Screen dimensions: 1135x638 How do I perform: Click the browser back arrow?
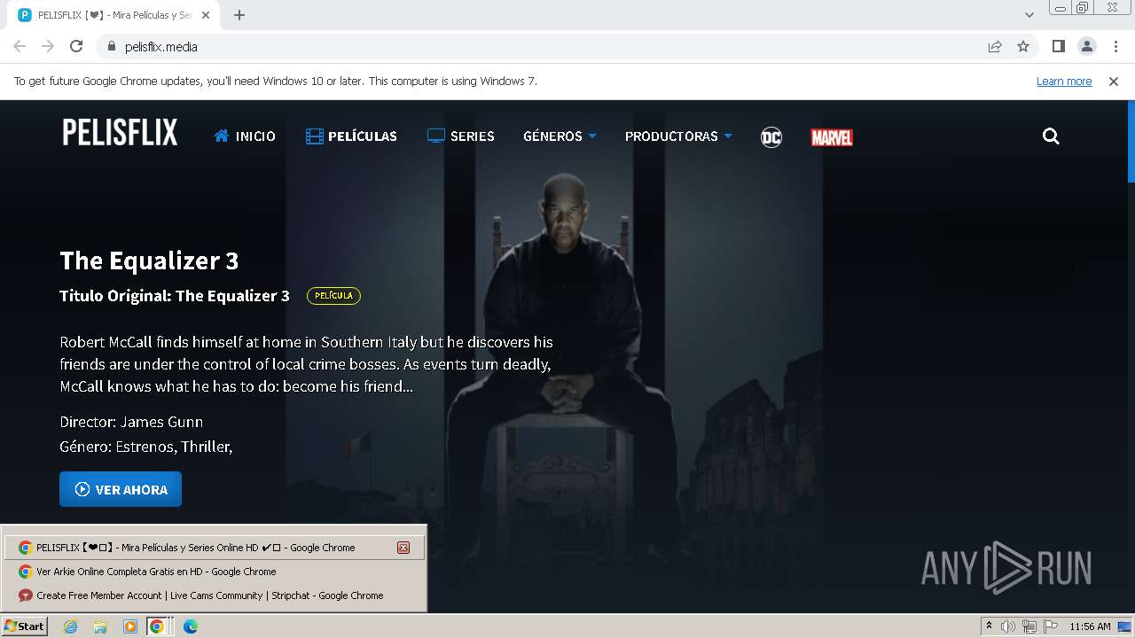pos(20,47)
